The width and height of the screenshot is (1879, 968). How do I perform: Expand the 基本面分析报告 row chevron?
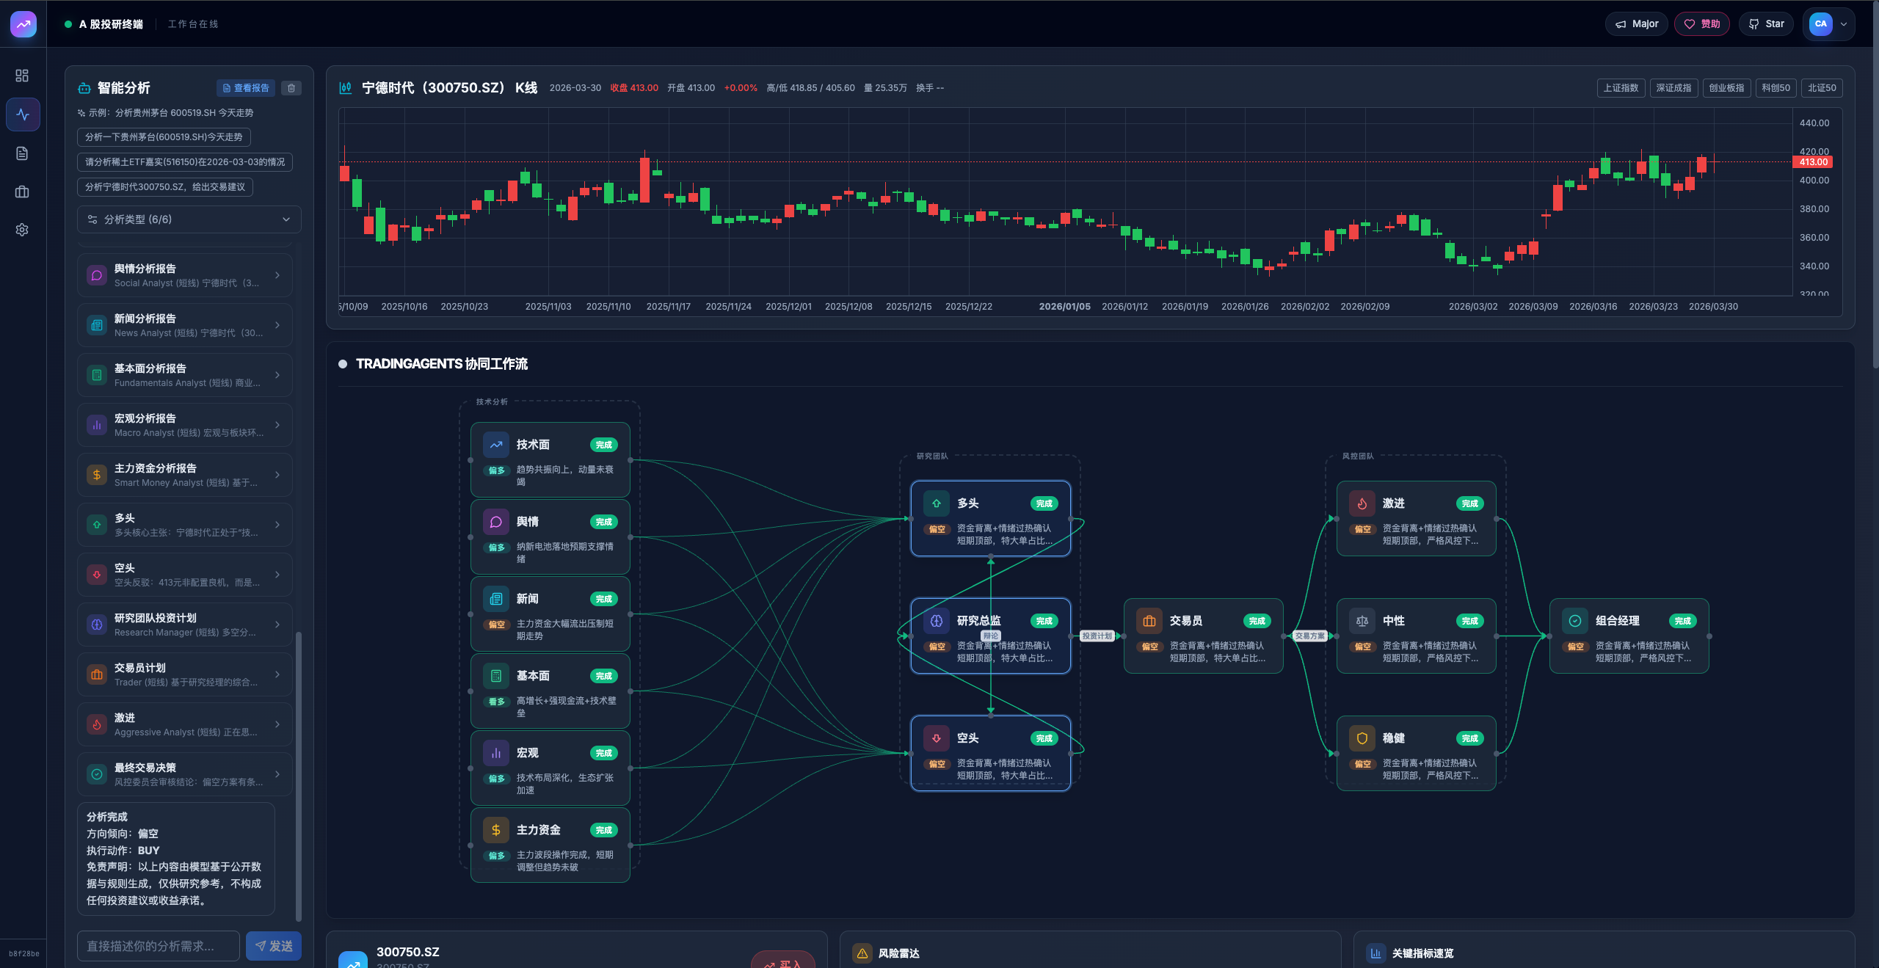pos(277,375)
